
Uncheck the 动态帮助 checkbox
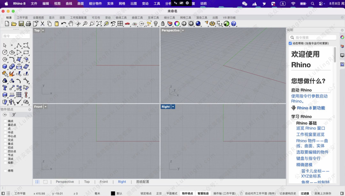pyautogui.click(x=290, y=43)
